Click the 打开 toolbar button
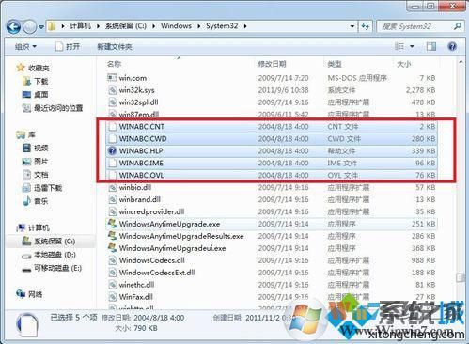Image resolution: width=469 pixels, height=344 pixels. [68, 47]
